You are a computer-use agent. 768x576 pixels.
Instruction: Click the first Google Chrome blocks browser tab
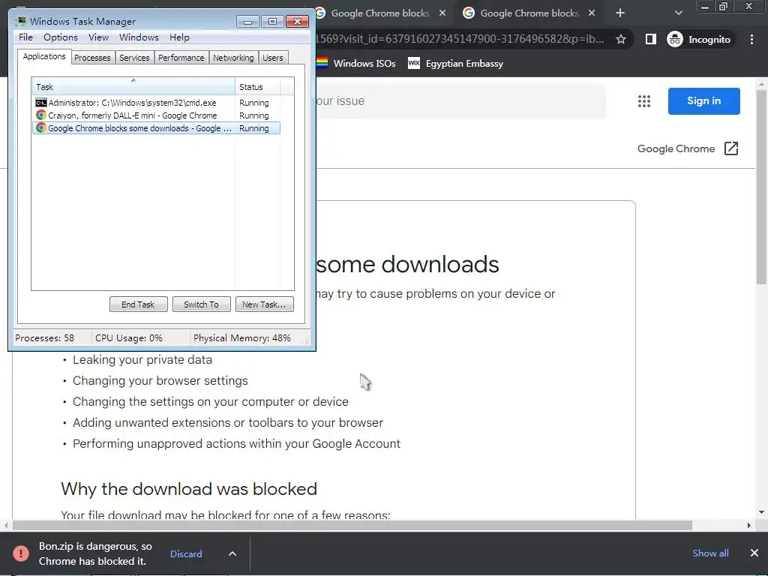click(x=380, y=13)
